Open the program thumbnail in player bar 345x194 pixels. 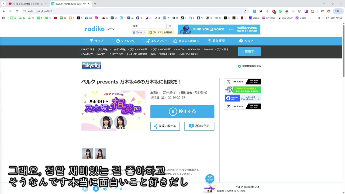point(209,189)
